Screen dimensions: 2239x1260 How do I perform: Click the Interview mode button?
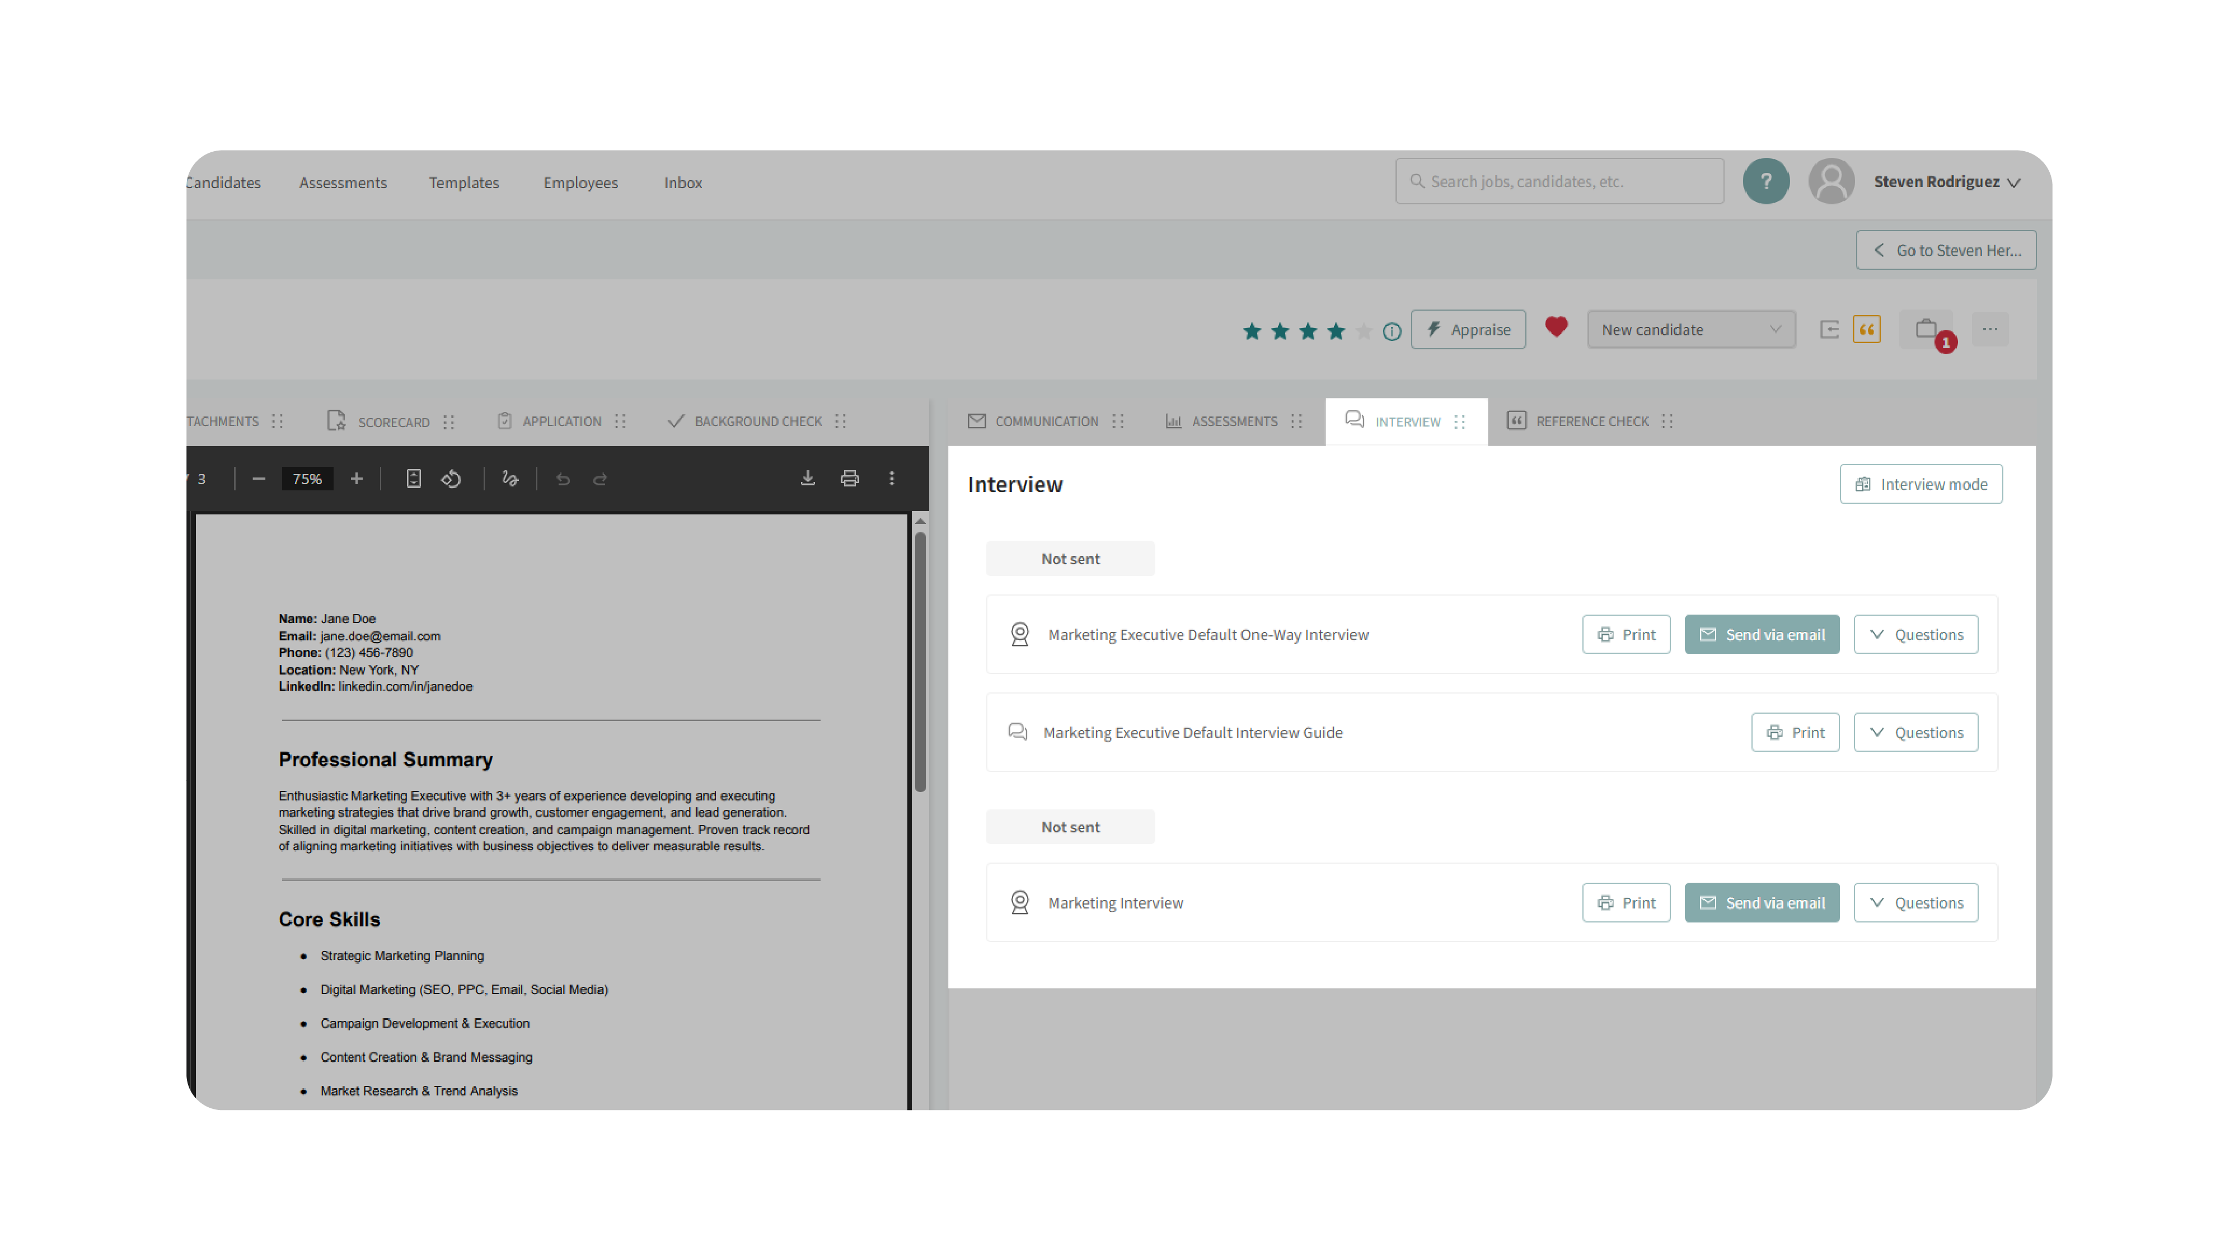point(1921,484)
